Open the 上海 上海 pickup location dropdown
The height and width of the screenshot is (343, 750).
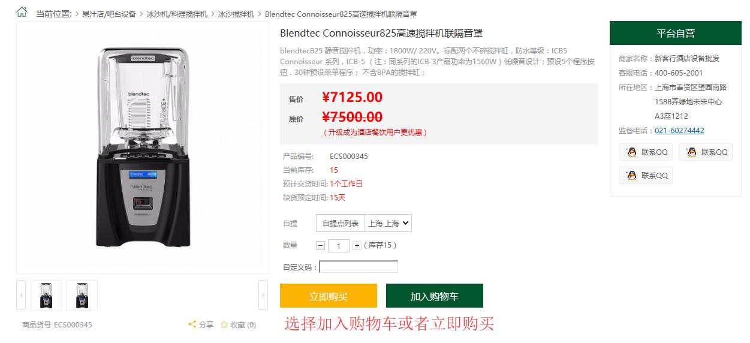pos(388,223)
